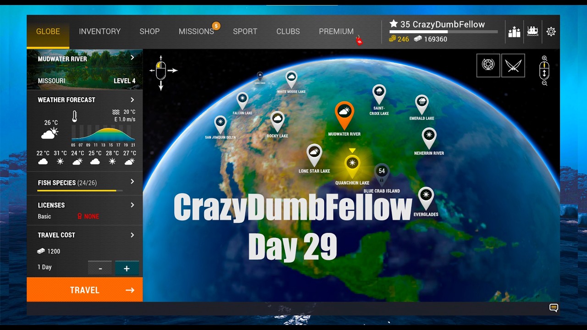This screenshot has height=330, width=587.
Task: Click the gold coins balance icon
Action: 392,39
